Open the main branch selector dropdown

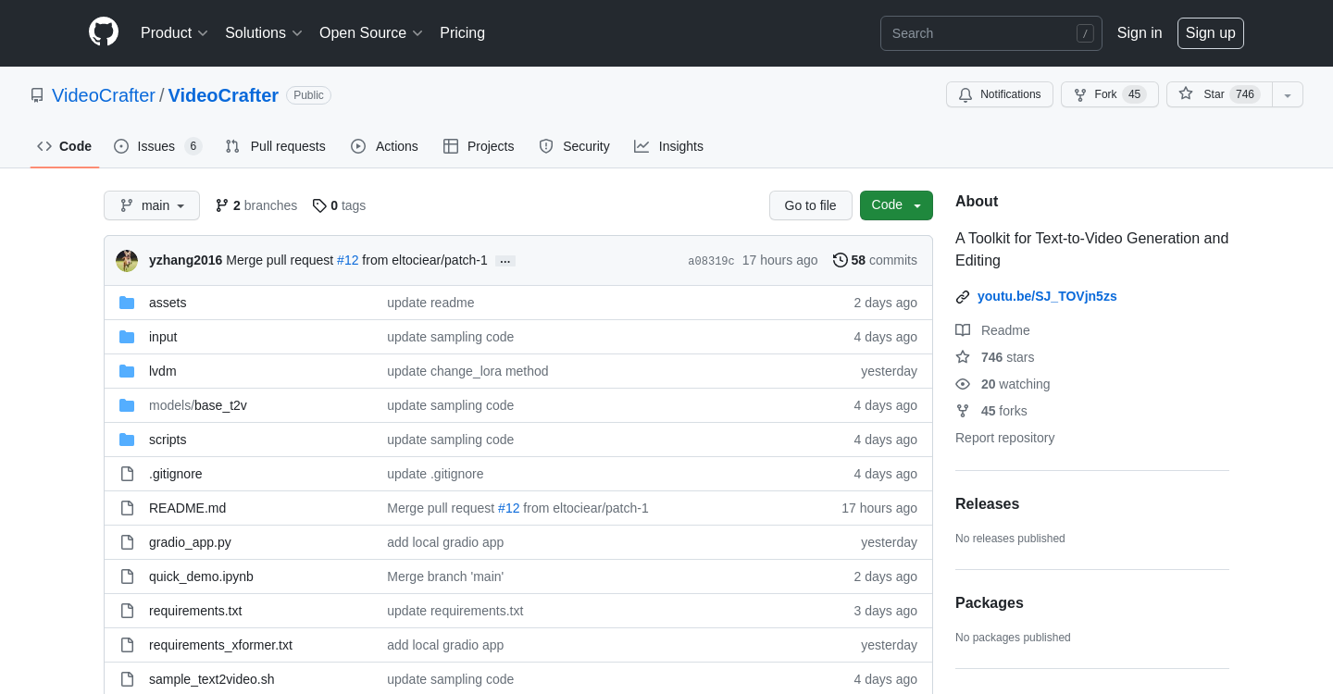point(152,205)
